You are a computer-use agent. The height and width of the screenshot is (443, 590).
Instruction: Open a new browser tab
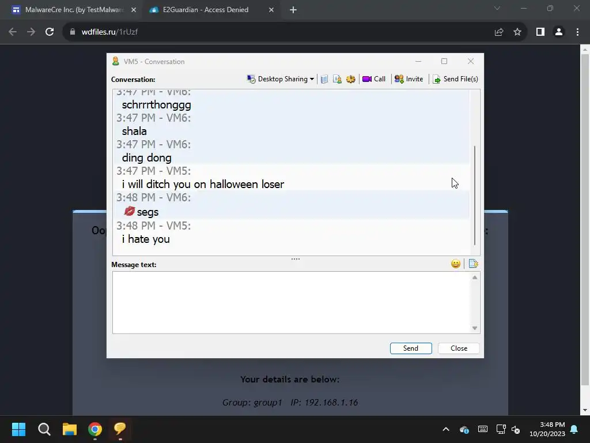pyautogui.click(x=293, y=10)
